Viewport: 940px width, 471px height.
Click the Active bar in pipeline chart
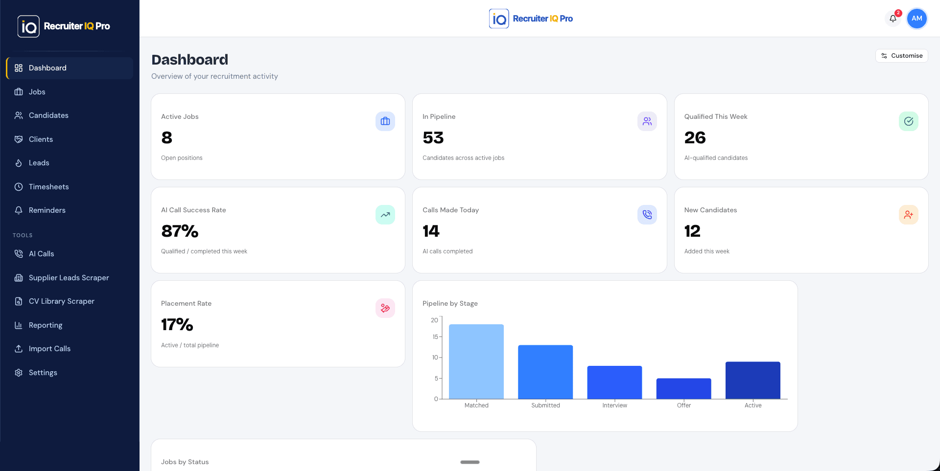point(753,381)
